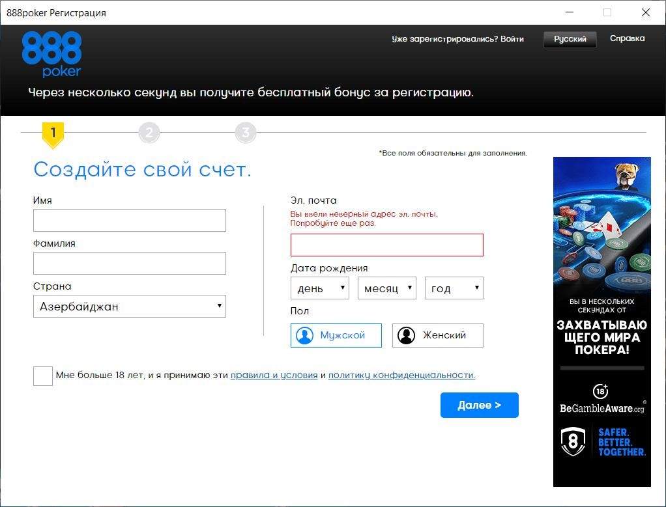Click the yellow step 1 marker

point(53,135)
